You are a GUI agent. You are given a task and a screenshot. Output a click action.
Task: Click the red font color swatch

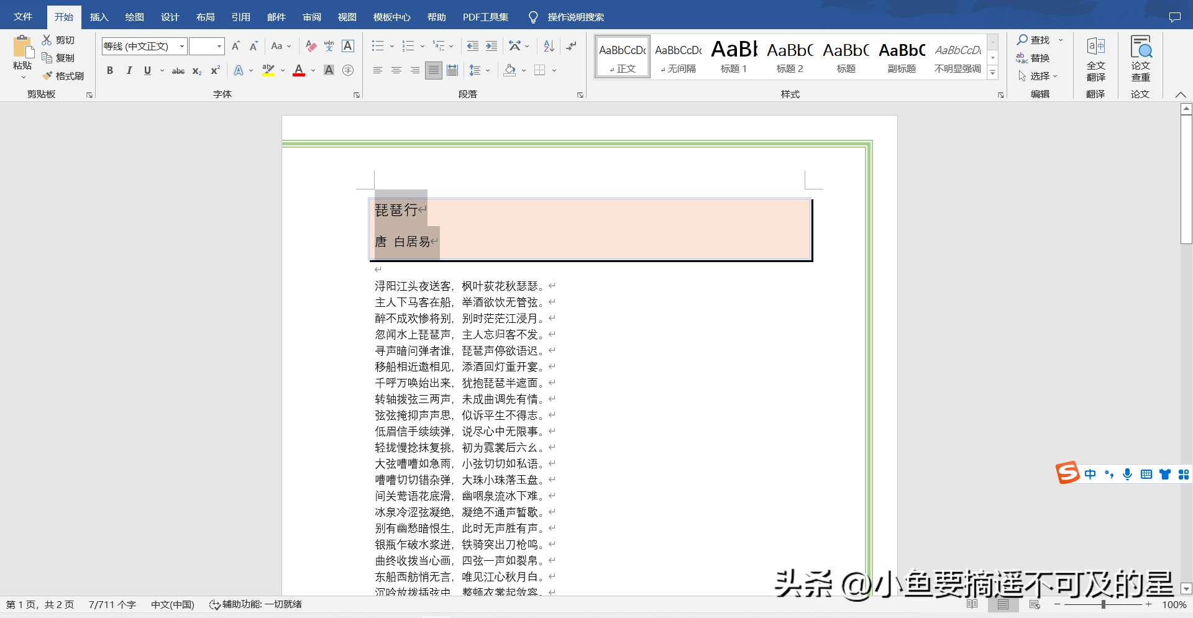tap(299, 71)
